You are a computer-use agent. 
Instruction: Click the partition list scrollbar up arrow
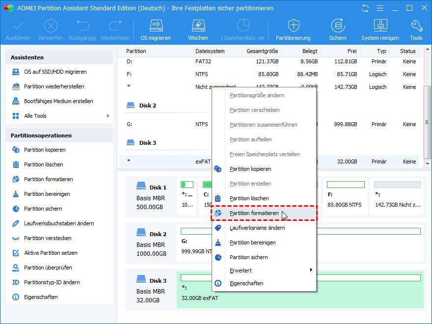(427, 50)
